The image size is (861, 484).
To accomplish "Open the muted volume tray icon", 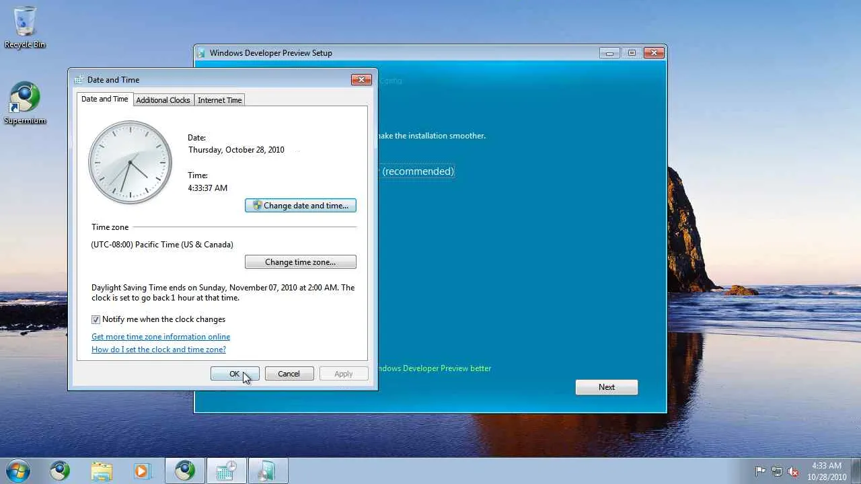I will coord(793,471).
